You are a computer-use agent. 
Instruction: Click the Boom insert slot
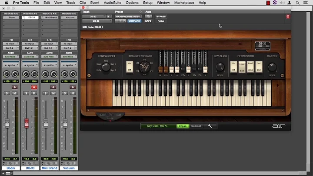click(11, 17)
